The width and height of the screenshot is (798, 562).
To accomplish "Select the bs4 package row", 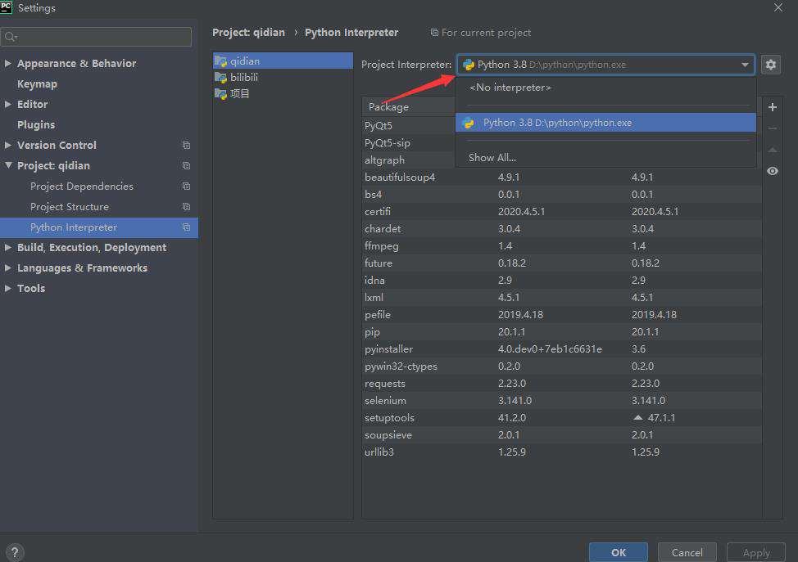I will [x=562, y=195].
